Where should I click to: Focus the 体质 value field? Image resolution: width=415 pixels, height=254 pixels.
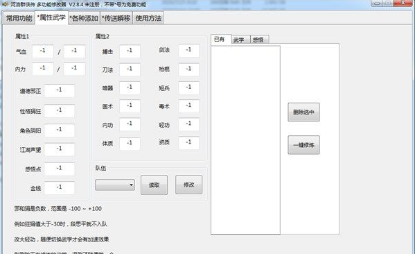tap(130, 144)
